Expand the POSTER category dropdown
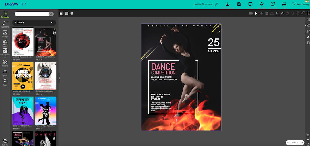This screenshot has width=310, height=146. click(34, 23)
